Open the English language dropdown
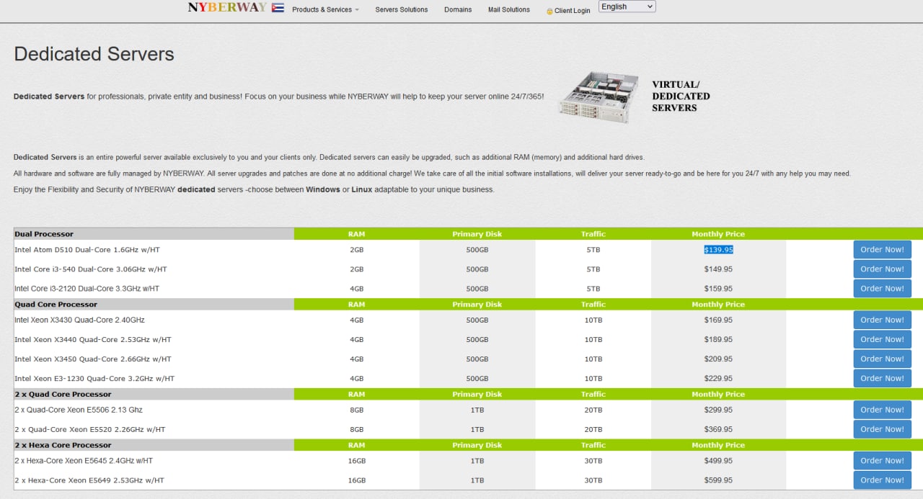923x499 pixels. click(627, 6)
